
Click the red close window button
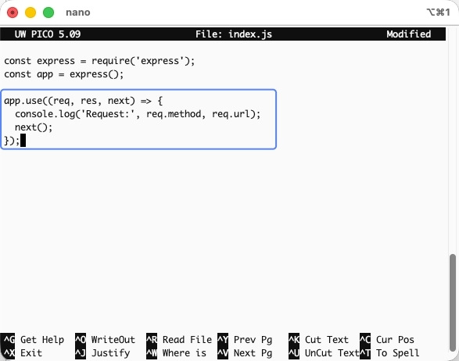pos(13,13)
